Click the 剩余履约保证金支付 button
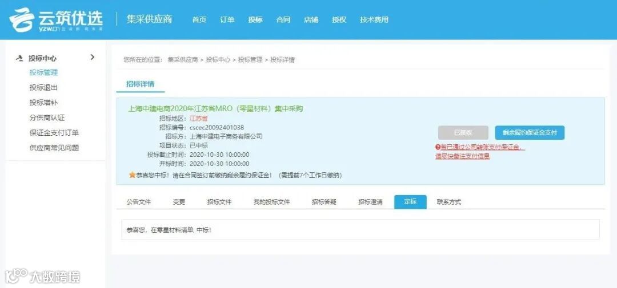This screenshot has height=288, width=617. tap(530, 133)
